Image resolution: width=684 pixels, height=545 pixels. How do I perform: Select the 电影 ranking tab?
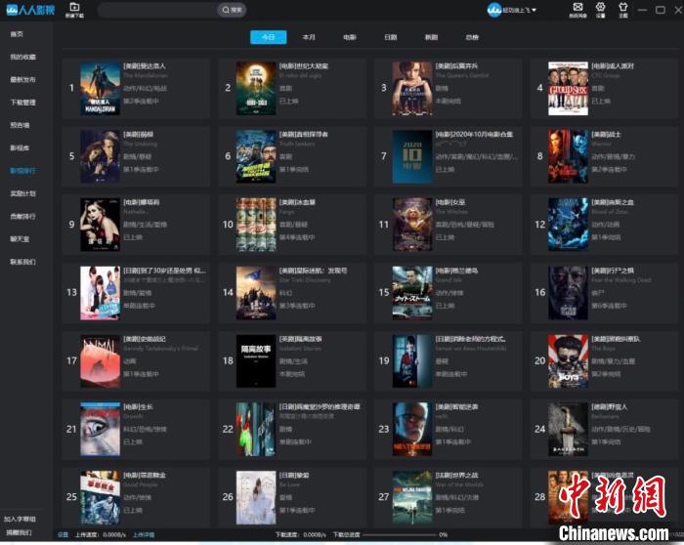tap(350, 37)
